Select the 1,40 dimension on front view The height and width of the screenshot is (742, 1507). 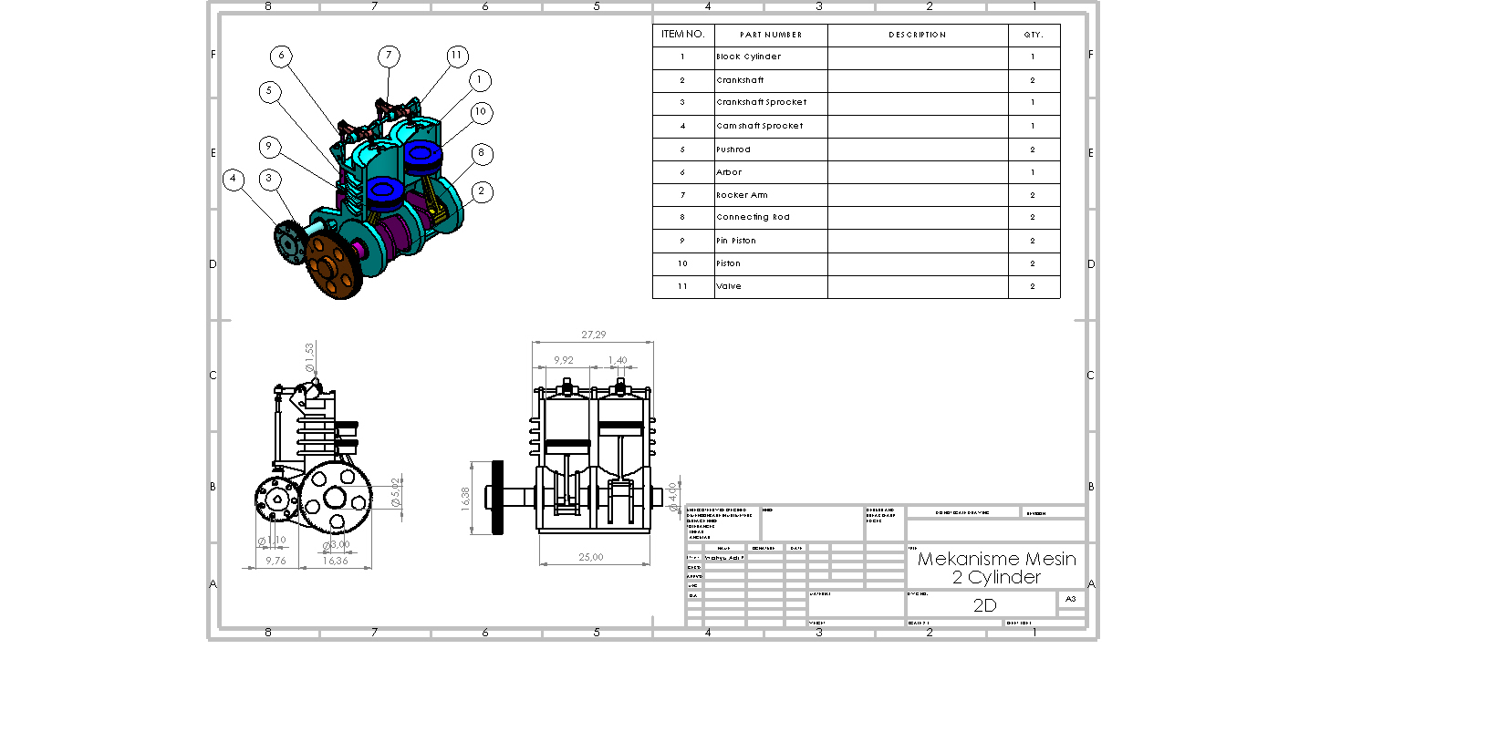(x=618, y=361)
